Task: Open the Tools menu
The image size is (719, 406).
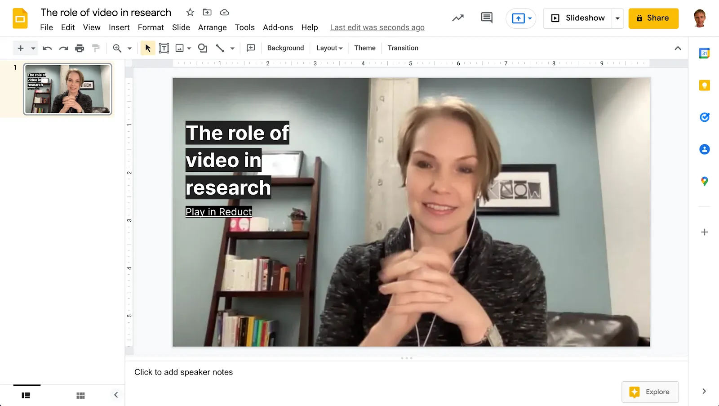Action: pyautogui.click(x=244, y=27)
